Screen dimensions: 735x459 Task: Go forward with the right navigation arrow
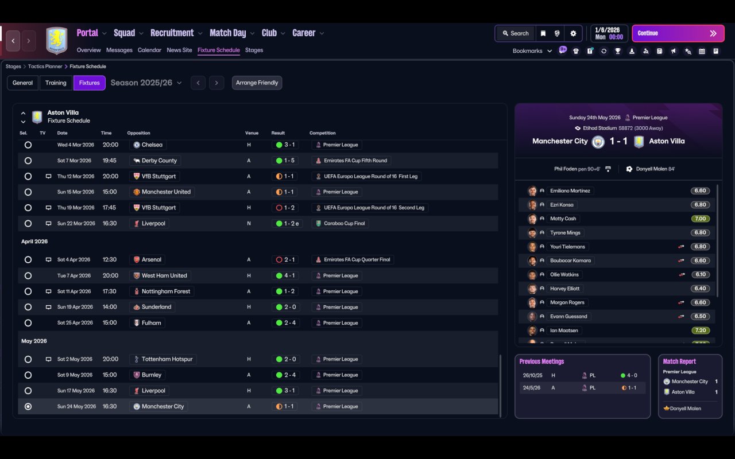click(29, 41)
